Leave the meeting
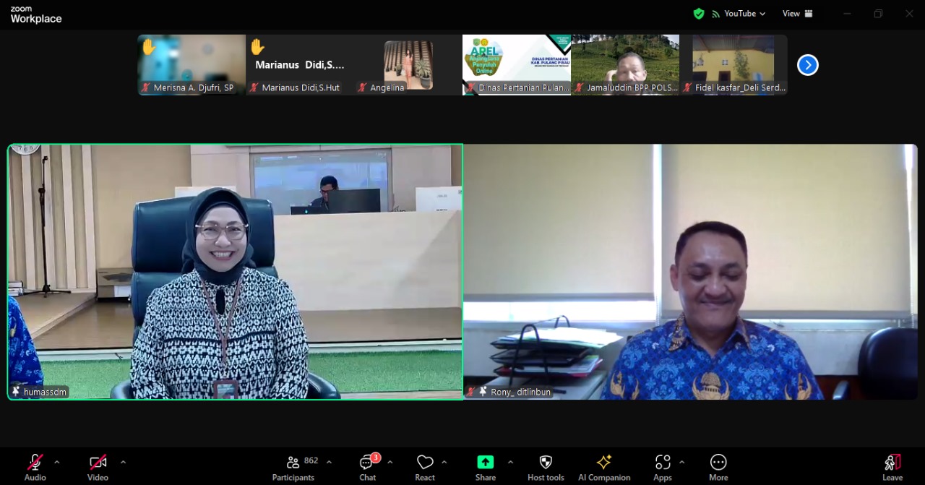The image size is (925, 485). coord(892,467)
